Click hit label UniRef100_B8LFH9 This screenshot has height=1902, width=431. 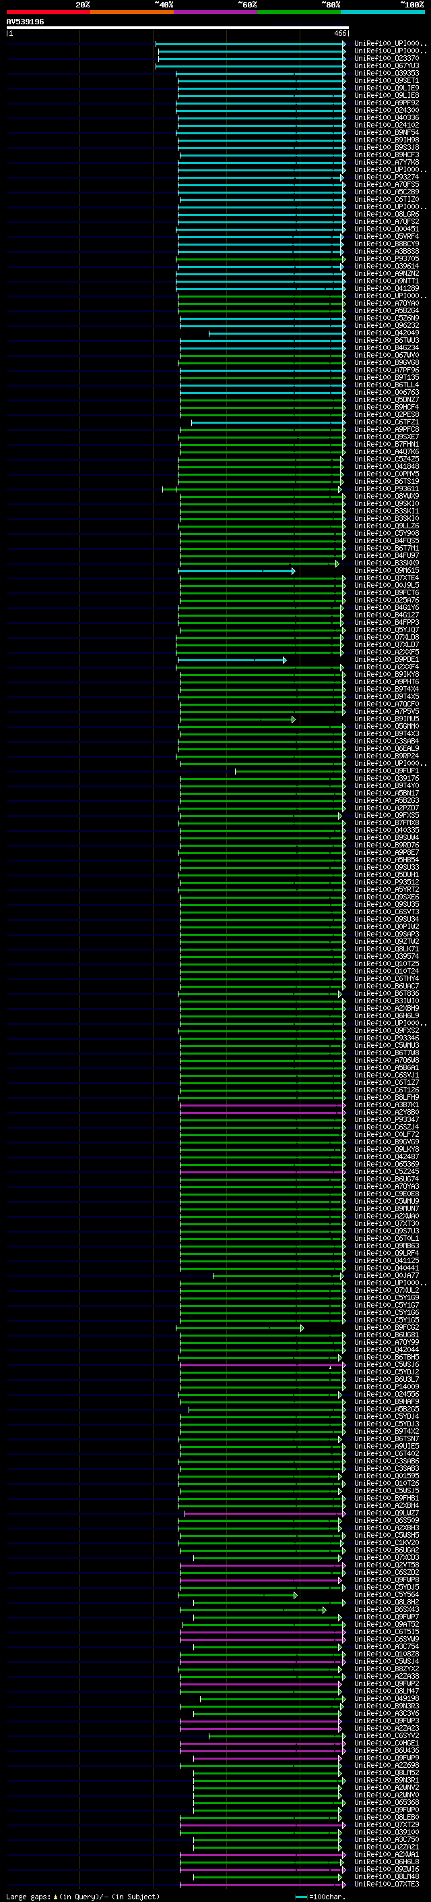386,1098
